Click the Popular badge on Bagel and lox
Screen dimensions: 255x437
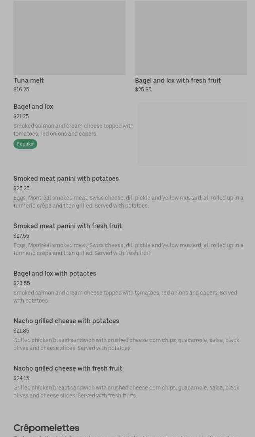point(25,144)
